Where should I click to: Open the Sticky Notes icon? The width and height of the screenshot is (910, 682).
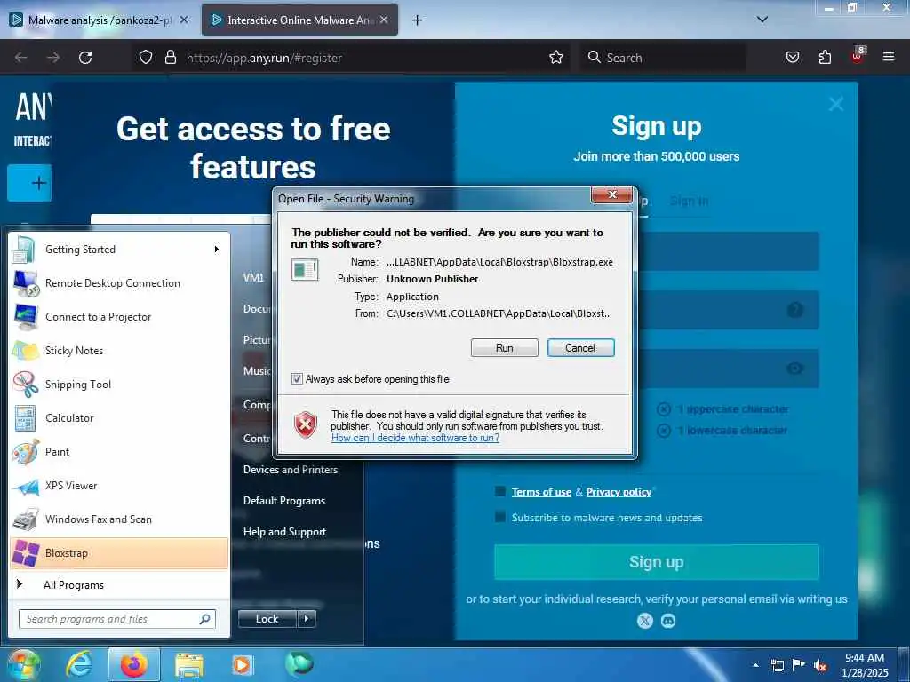pyautogui.click(x=25, y=350)
